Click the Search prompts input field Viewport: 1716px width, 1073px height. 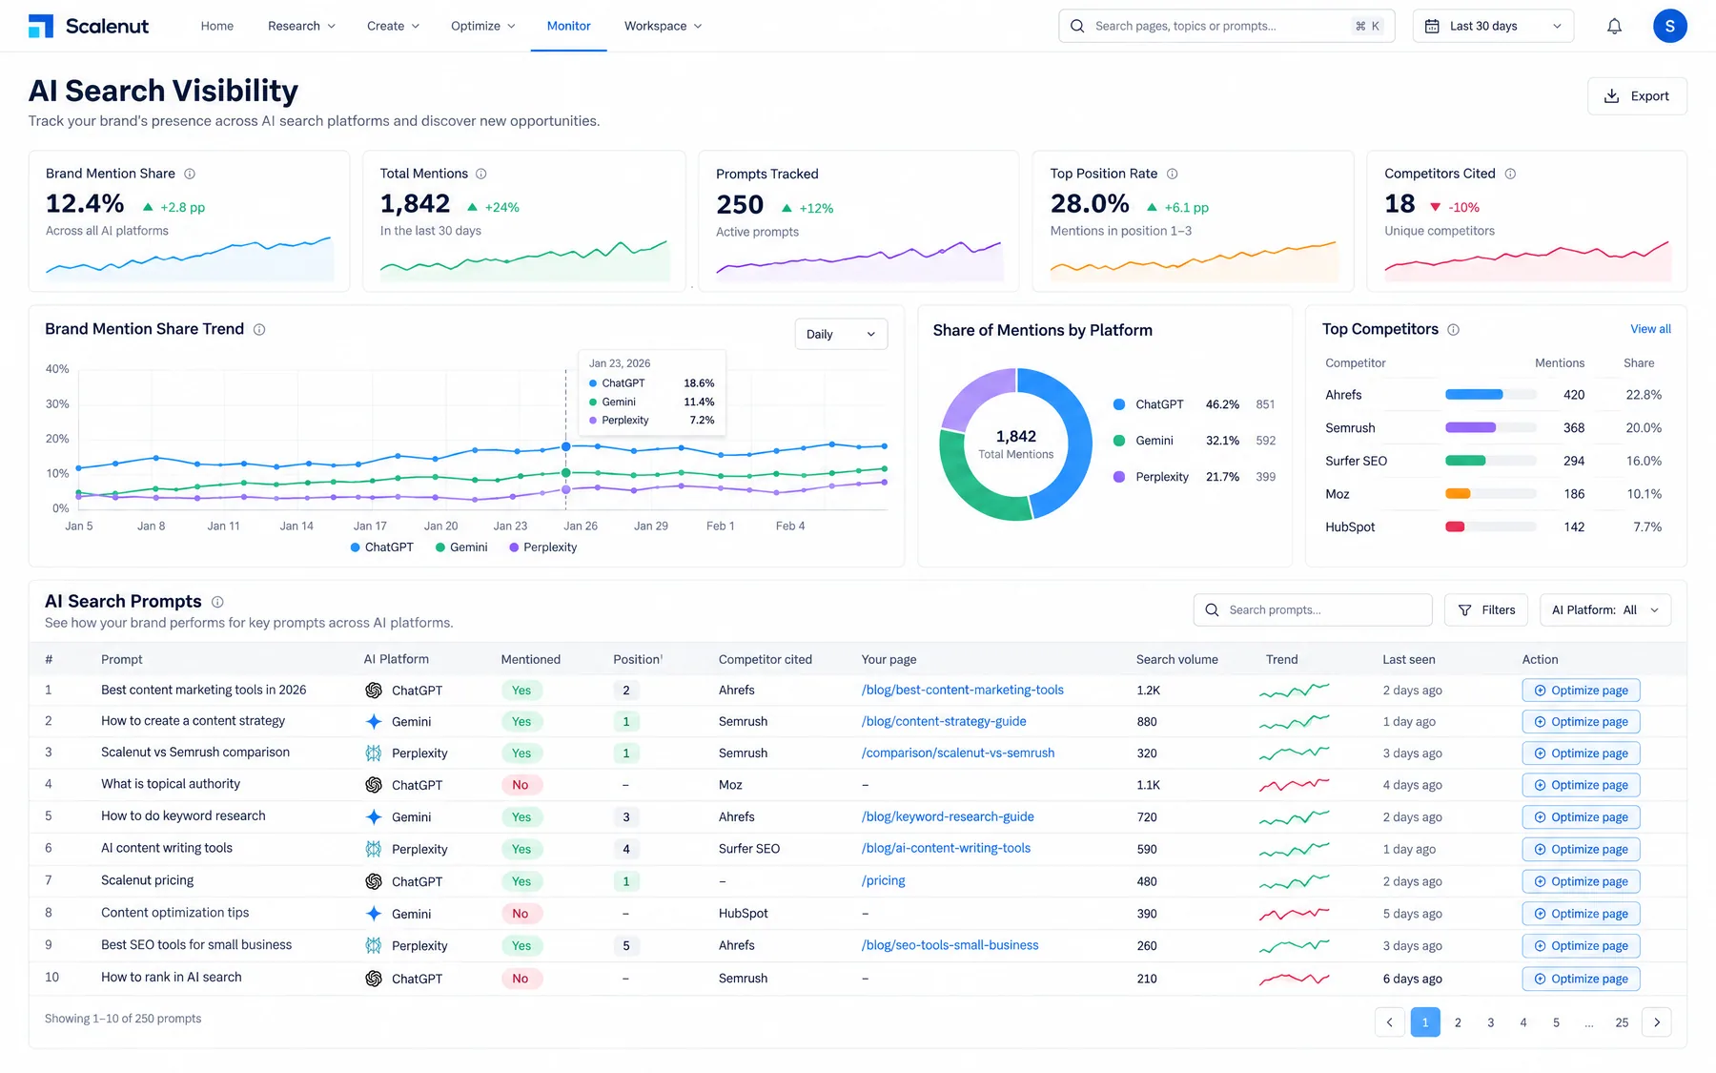1313,610
